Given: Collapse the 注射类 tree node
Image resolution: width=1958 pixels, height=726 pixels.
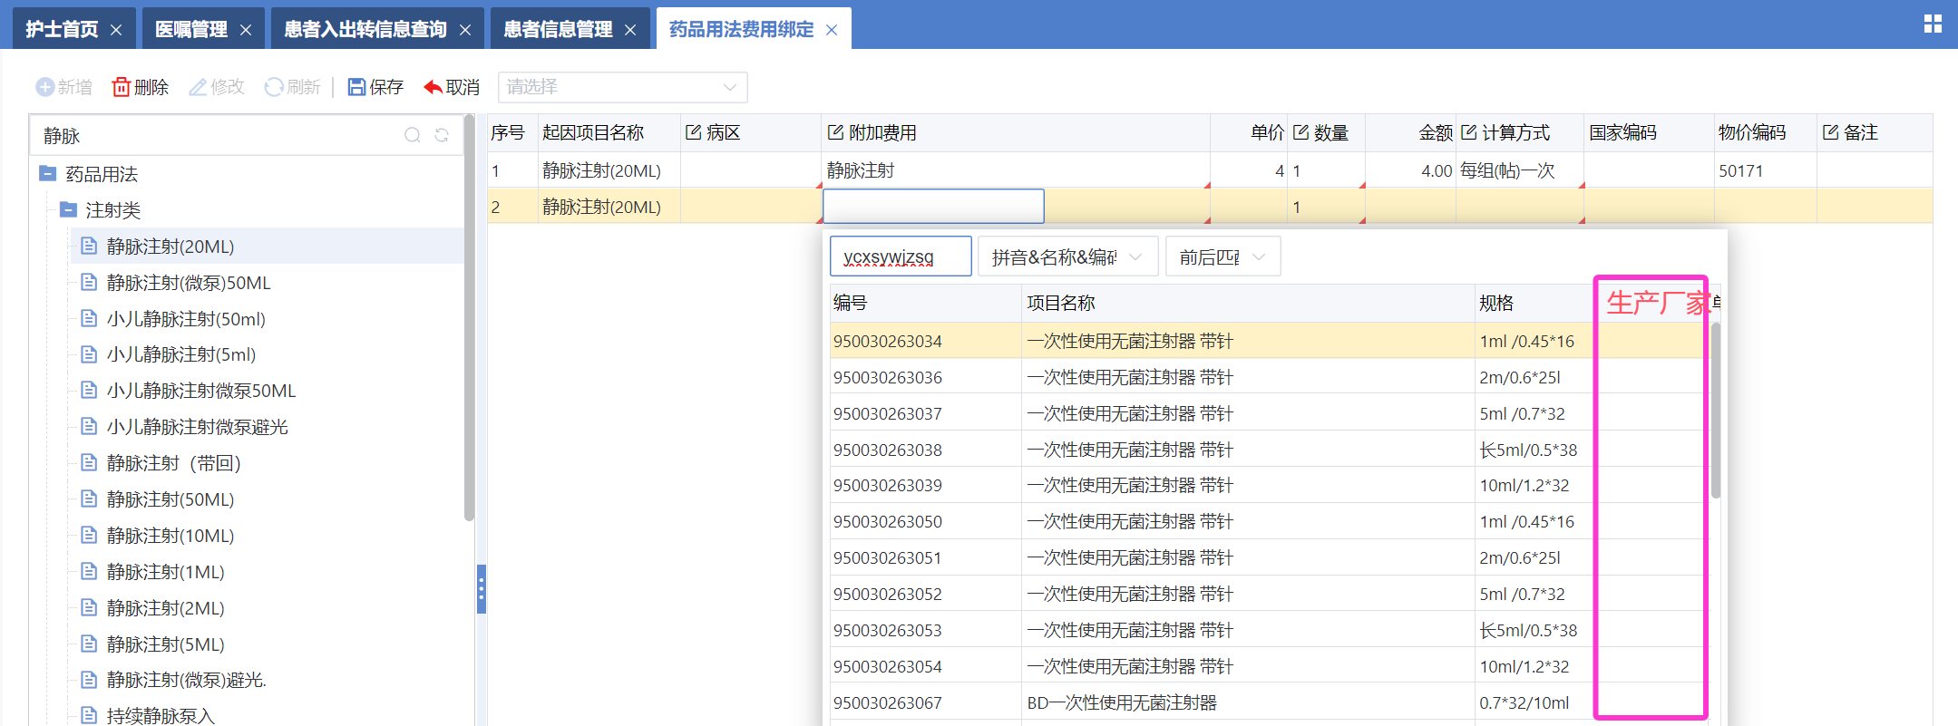Looking at the screenshot, I should coord(68,209).
